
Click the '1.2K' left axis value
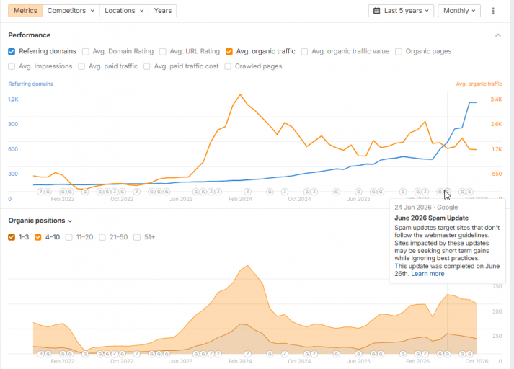[13, 99]
